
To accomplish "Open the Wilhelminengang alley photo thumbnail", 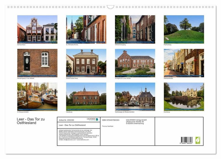I will [135, 29].
